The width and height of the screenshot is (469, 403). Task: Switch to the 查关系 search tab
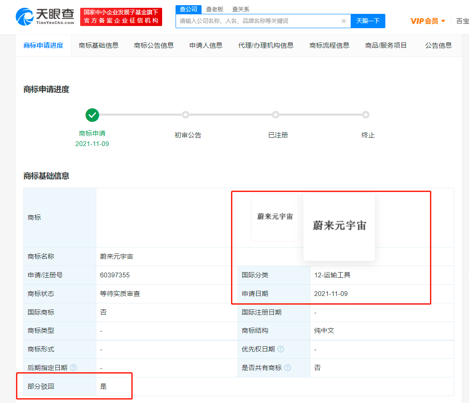(x=241, y=9)
